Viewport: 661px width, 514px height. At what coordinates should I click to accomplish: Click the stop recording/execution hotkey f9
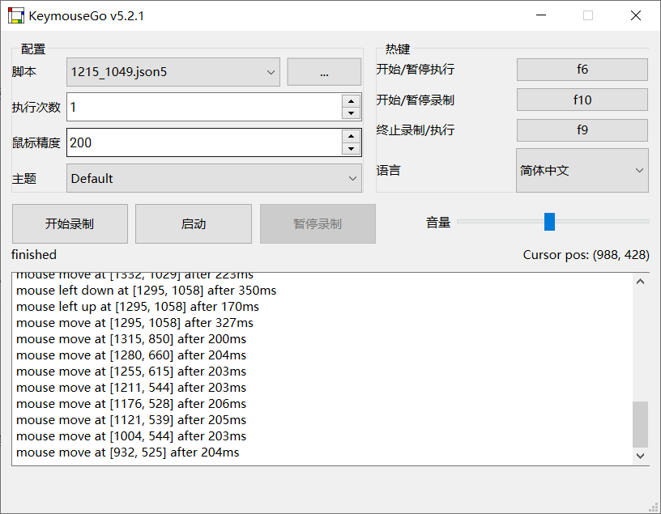tap(582, 130)
